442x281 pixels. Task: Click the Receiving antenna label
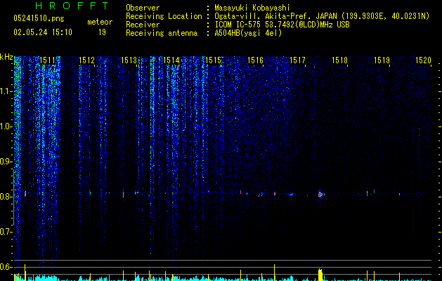[162, 33]
